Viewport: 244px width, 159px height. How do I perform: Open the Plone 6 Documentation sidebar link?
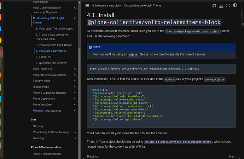click(x=47, y=154)
